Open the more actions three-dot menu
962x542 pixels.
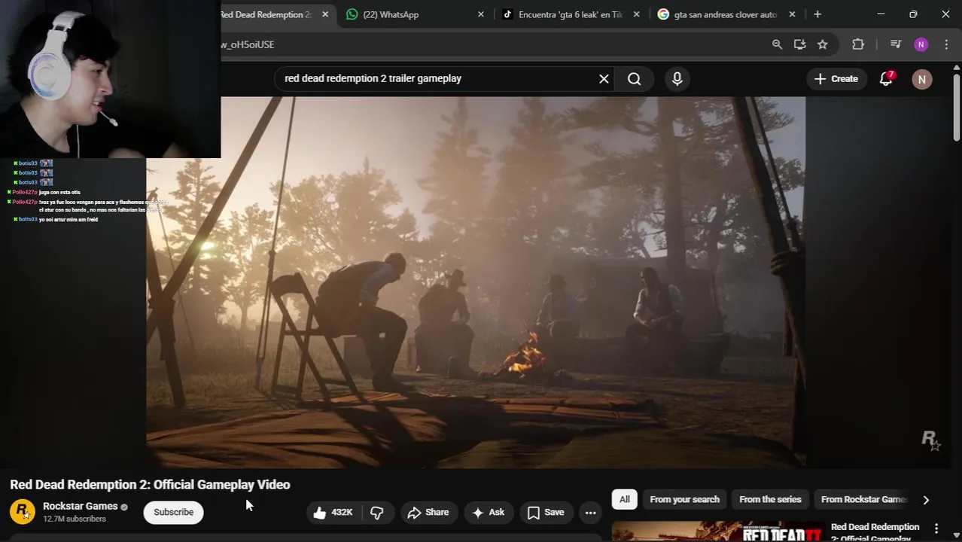pos(591,512)
